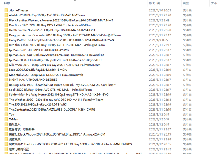The height and width of the screenshot is (154, 219).
Task: Click the folder icon for Raising Cain 1992
Action: coord(6,85)
